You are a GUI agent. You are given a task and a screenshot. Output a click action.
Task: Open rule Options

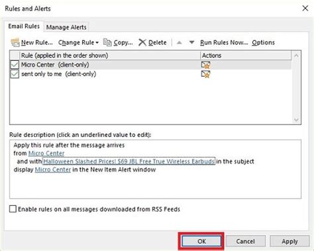pos(263,42)
